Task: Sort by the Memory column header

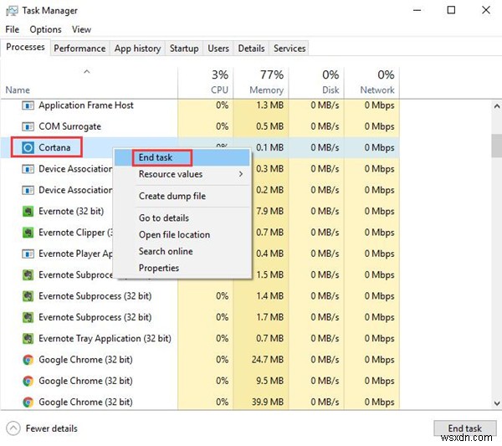Action: (x=261, y=81)
